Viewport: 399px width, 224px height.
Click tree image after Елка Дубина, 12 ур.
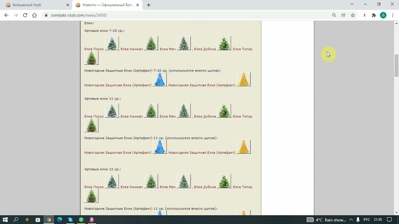point(224,181)
